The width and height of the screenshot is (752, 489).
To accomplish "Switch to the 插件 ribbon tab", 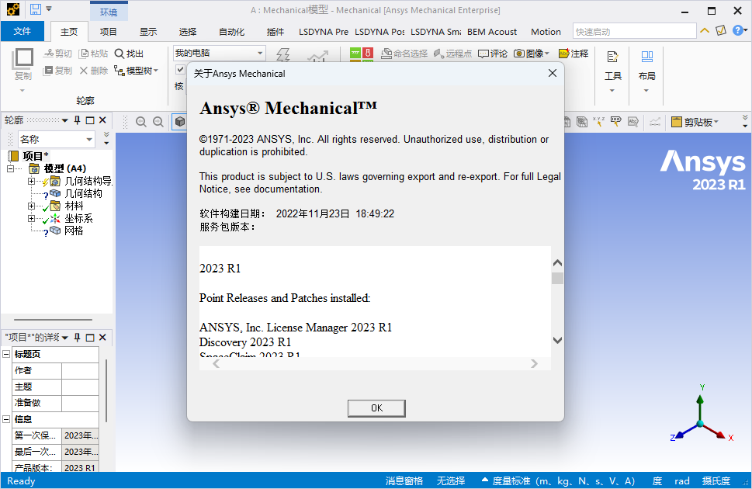I will pos(276,32).
